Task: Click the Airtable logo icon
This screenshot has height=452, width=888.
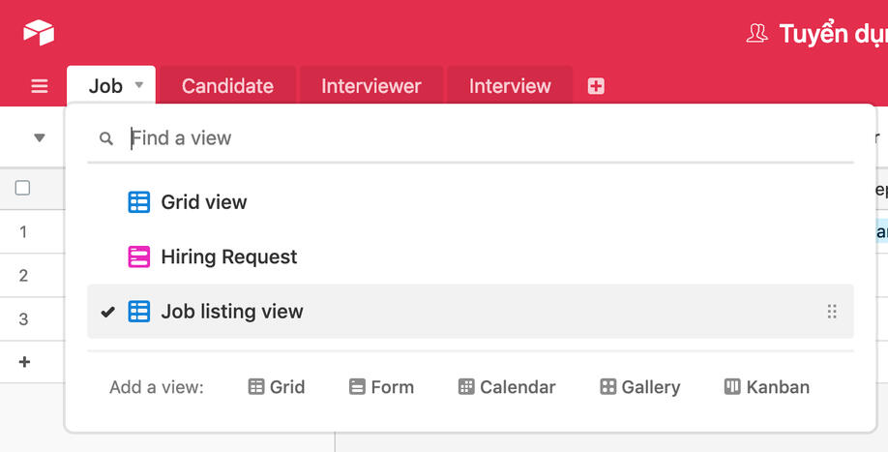Action: tap(39, 33)
